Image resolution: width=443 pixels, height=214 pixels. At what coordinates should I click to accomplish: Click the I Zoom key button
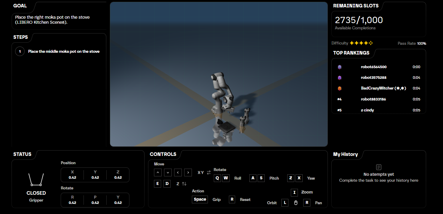[x=294, y=192]
